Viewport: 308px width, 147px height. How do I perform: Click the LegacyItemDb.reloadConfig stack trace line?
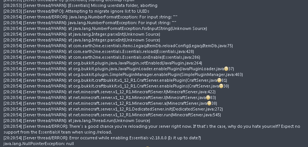[118, 46]
